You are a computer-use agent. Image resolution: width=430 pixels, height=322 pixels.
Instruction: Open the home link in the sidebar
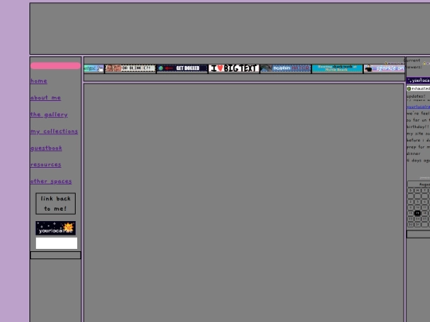tap(39, 81)
